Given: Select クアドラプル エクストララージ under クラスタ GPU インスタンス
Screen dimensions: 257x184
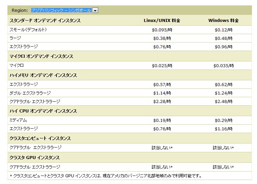Looking at the screenshot, I should (35, 167).
